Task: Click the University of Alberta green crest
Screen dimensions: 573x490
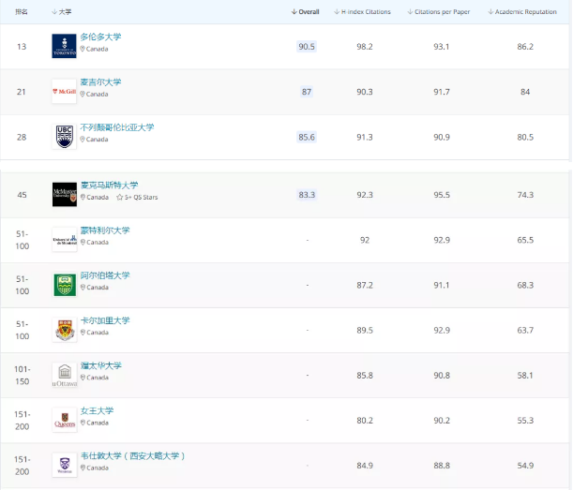Action: (65, 285)
